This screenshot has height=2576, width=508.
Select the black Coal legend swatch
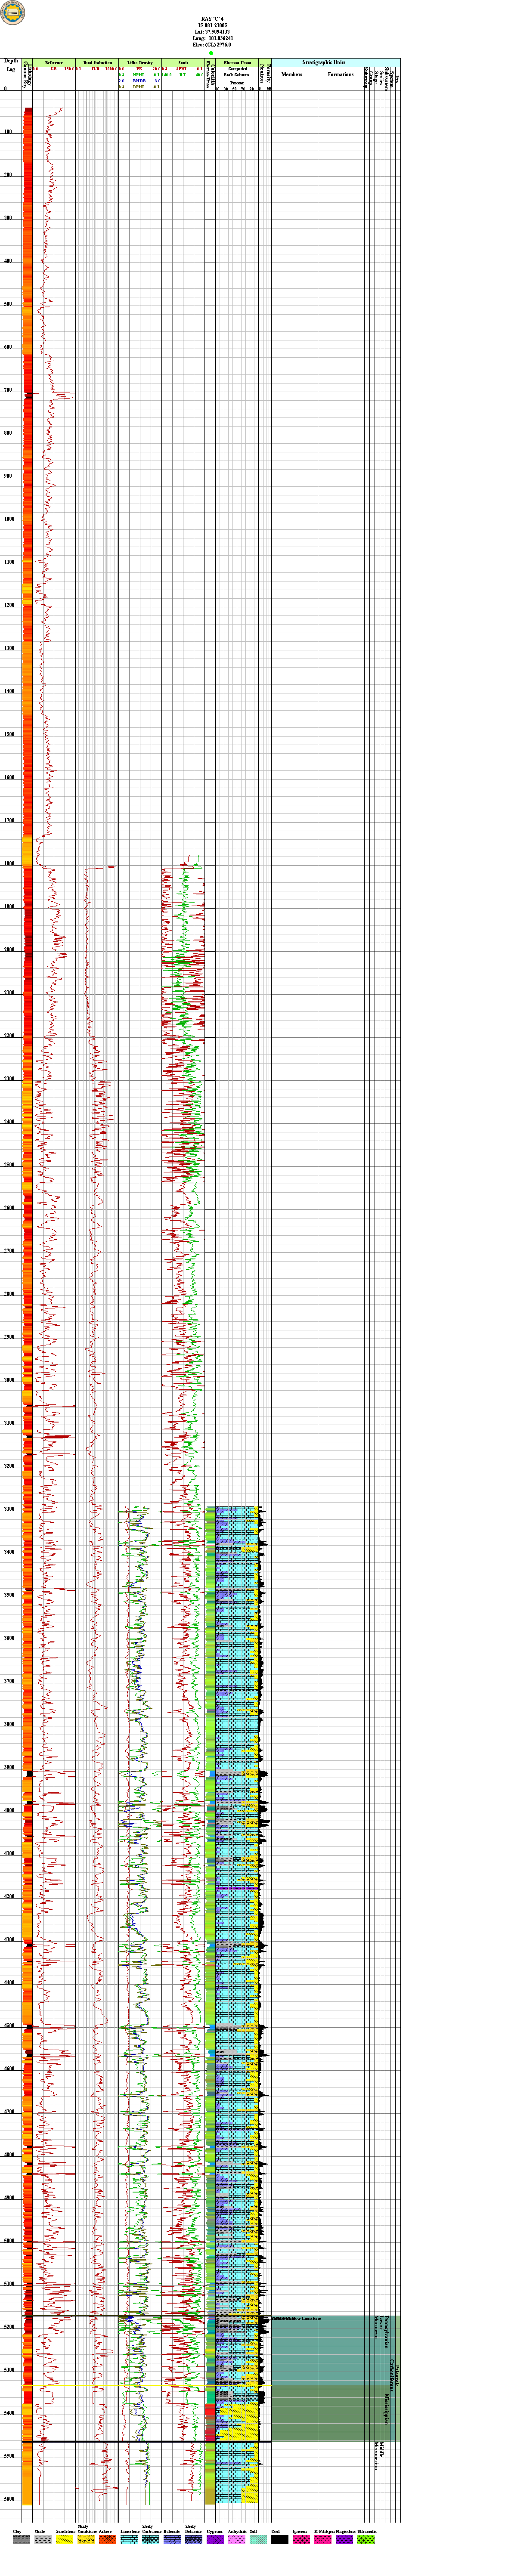[280, 2539]
